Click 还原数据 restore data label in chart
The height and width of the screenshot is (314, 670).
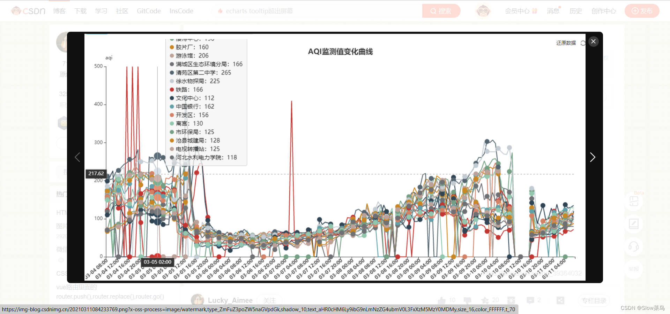566,43
